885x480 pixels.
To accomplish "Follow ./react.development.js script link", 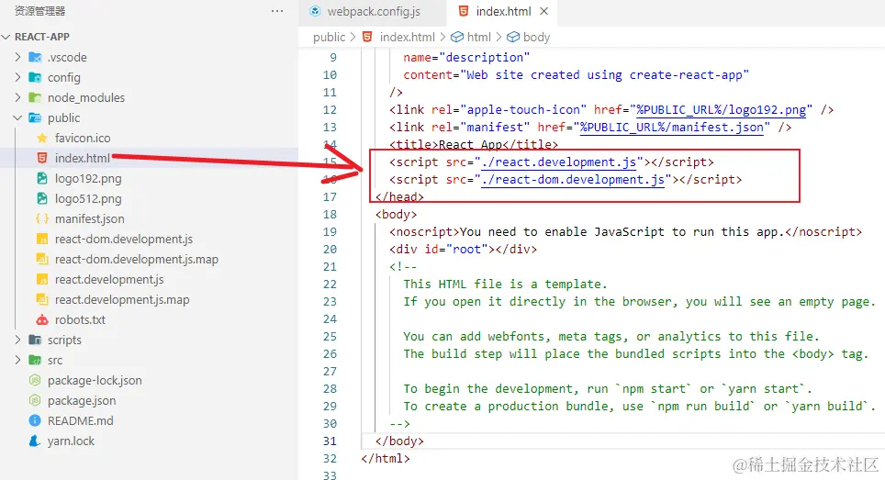I will (x=559, y=162).
